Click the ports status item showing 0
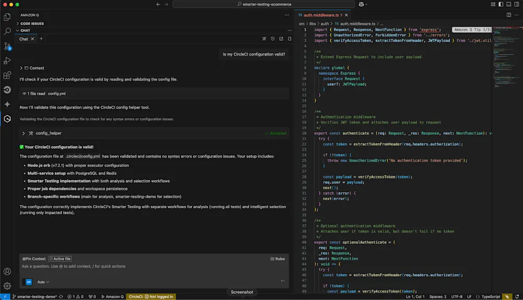The image size is (523, 300). [x=92, y=296]
